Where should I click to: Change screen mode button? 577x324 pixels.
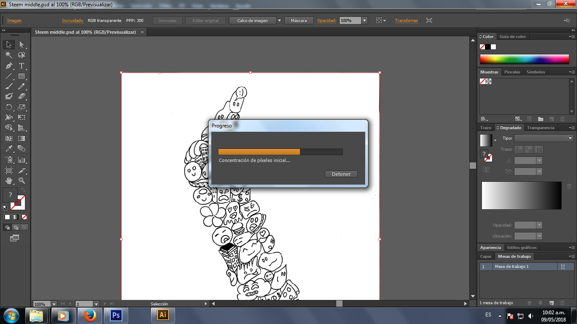[x=15, y=238]
